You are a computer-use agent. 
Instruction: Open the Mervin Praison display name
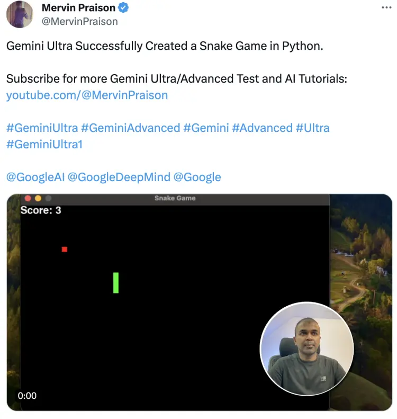tap(78, 8)
